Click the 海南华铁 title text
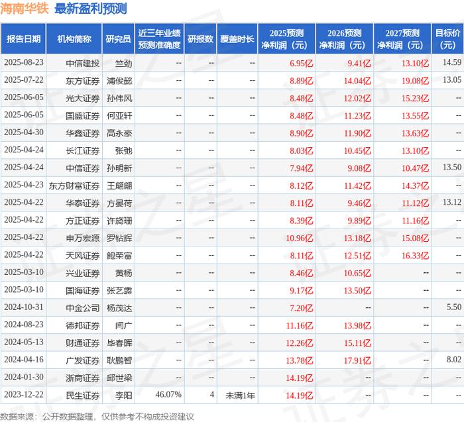The height and width of the screenshot is (422, 464). tap(25, 8)
